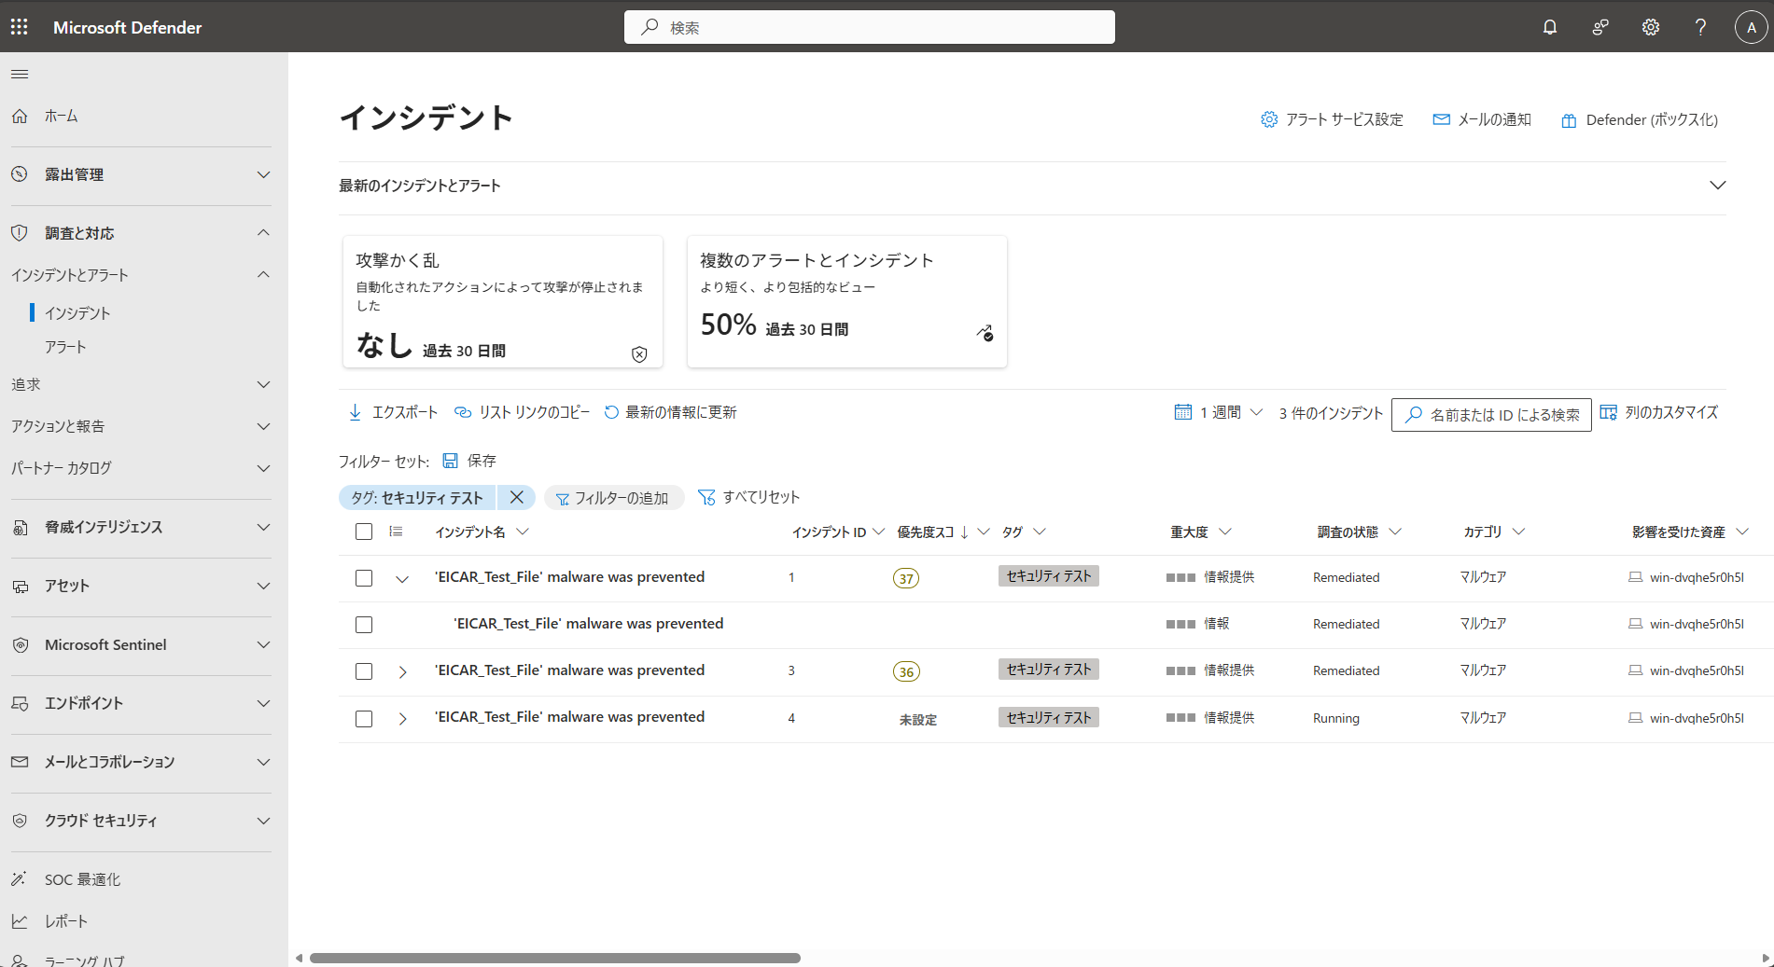Click the エクスポート button
Screen dimensions: 1774x967
(x=393, y=412)
